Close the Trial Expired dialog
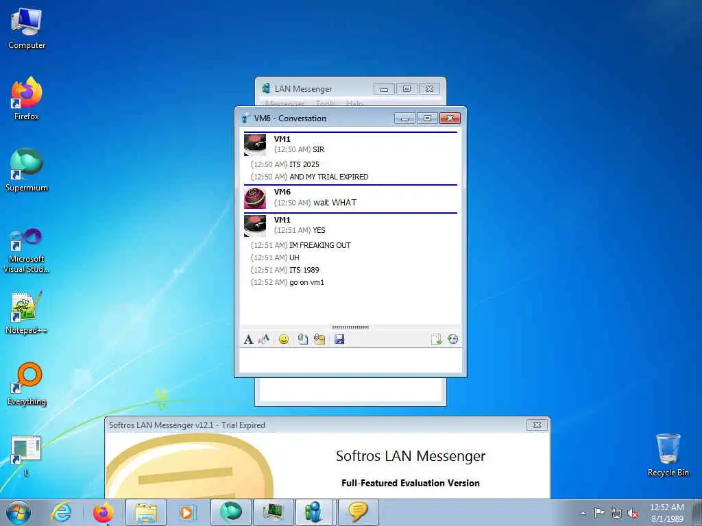The height and width of the screenshot is (526, 702). pos(537,425)
